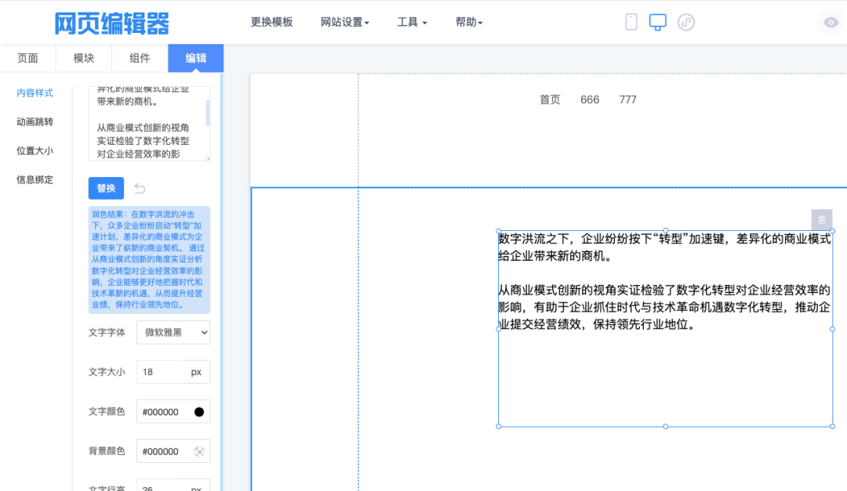The height and width of the screenshot is (491, 847).
Task: Select 动画跳转 in side panel
Action: [35, 121]
